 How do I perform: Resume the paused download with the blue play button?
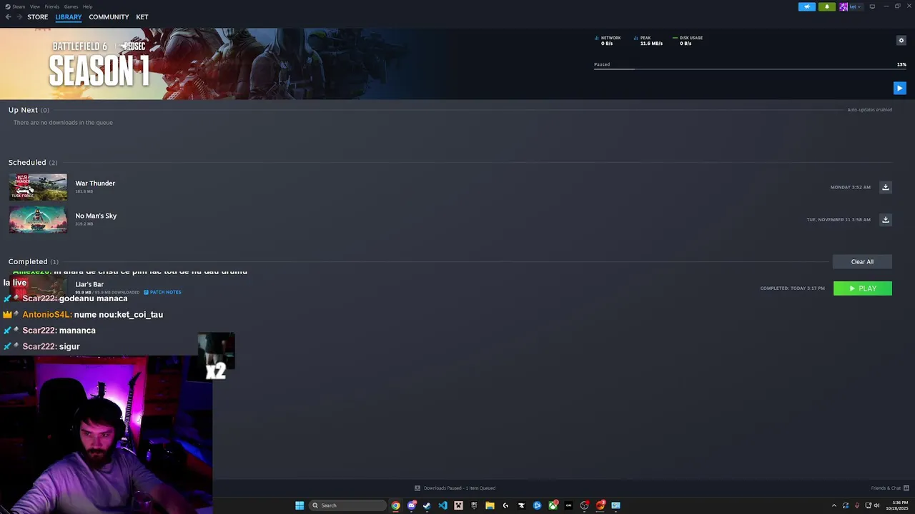pyautogui.click(x=899, y=88)
